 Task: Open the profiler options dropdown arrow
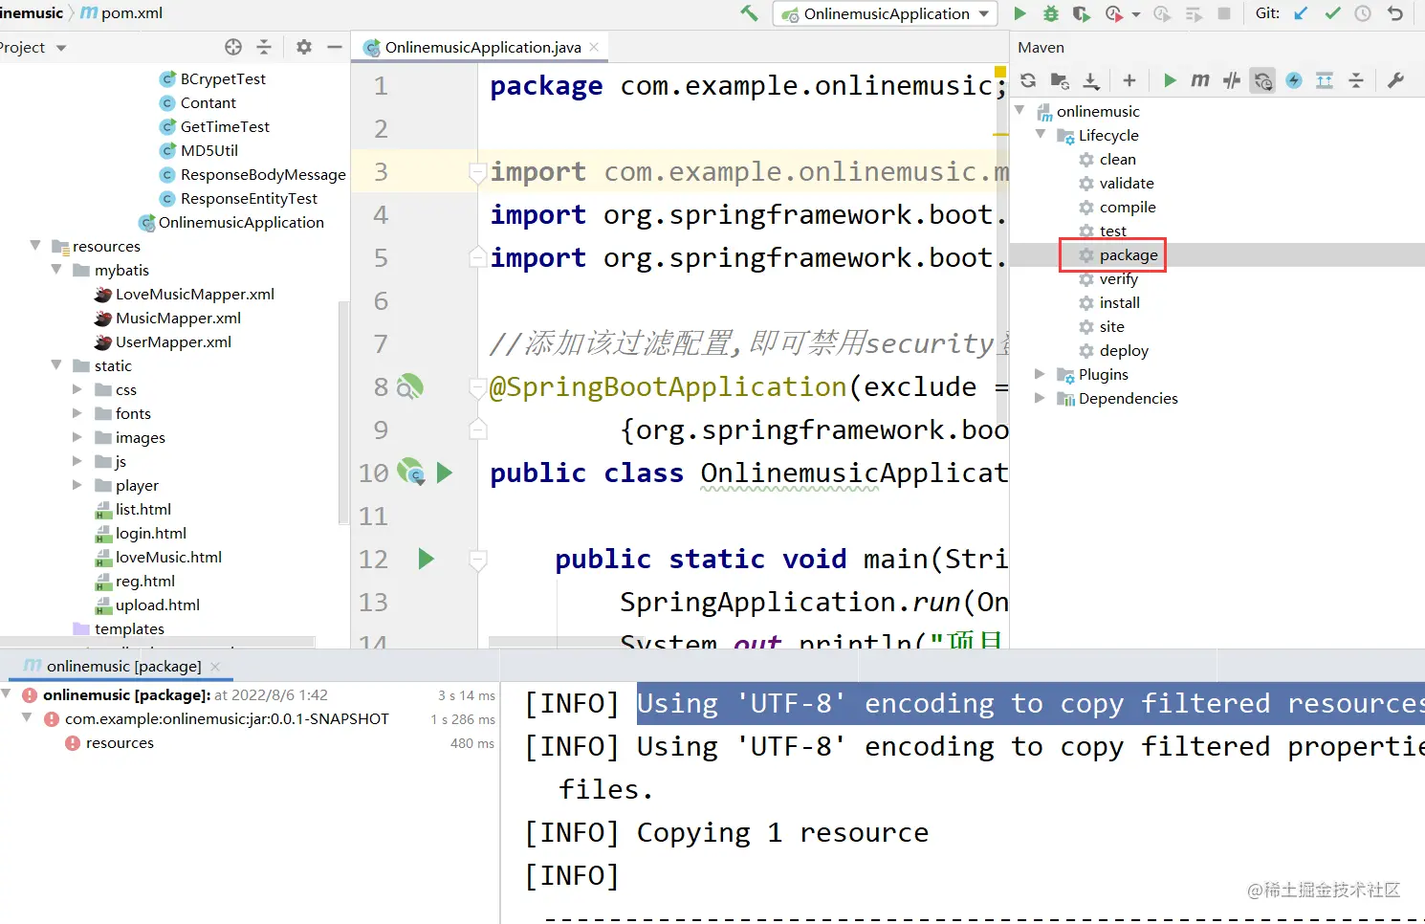[1136, 14]
